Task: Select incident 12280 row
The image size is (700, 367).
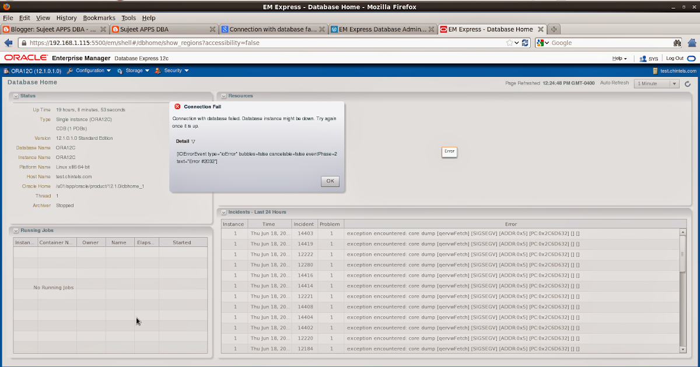Action: click(x=450, y=264)
